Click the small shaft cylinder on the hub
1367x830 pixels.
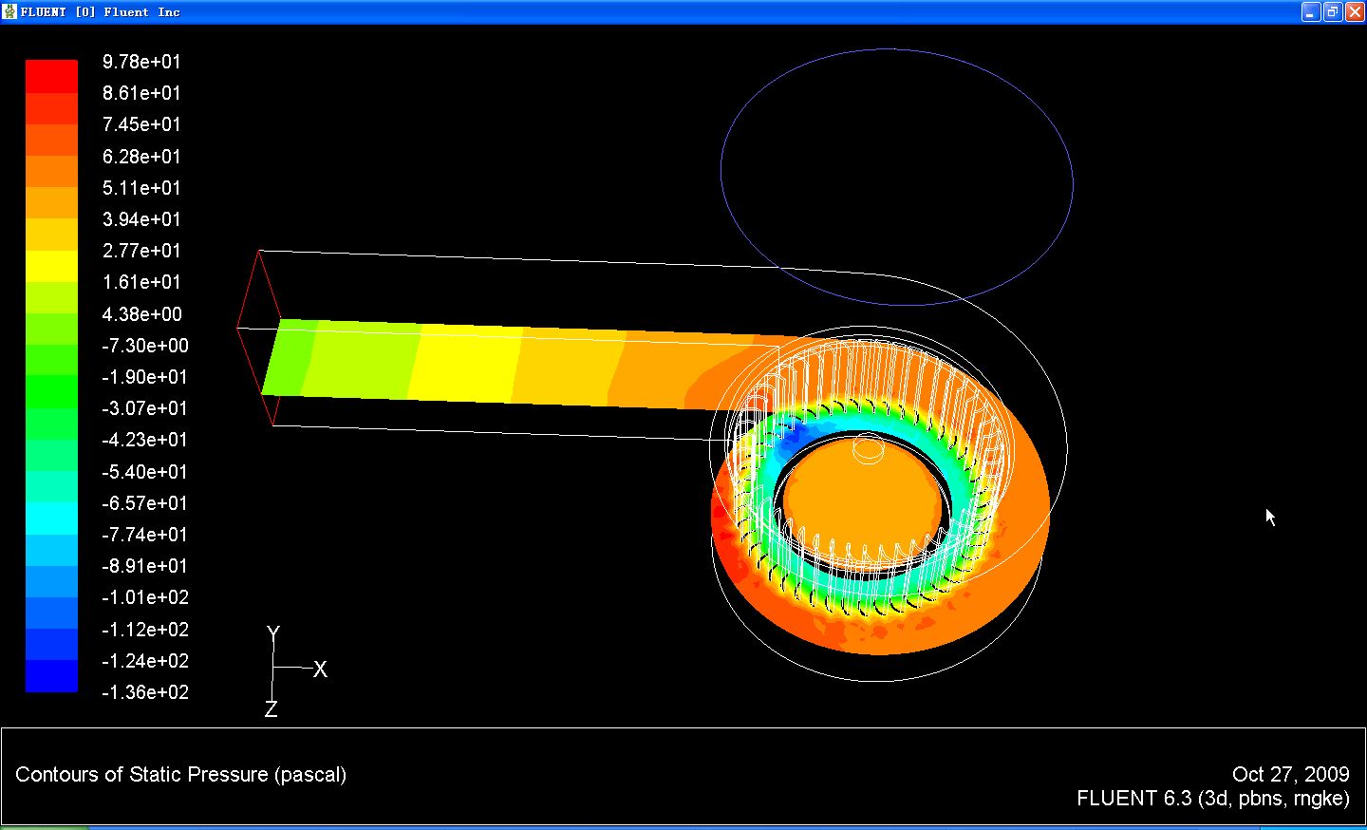click(868, 448)
